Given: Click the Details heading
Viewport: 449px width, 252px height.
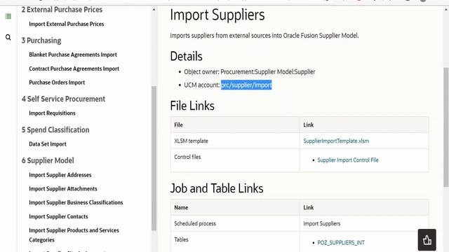Looking at the screenshot, I should (186, 56).
